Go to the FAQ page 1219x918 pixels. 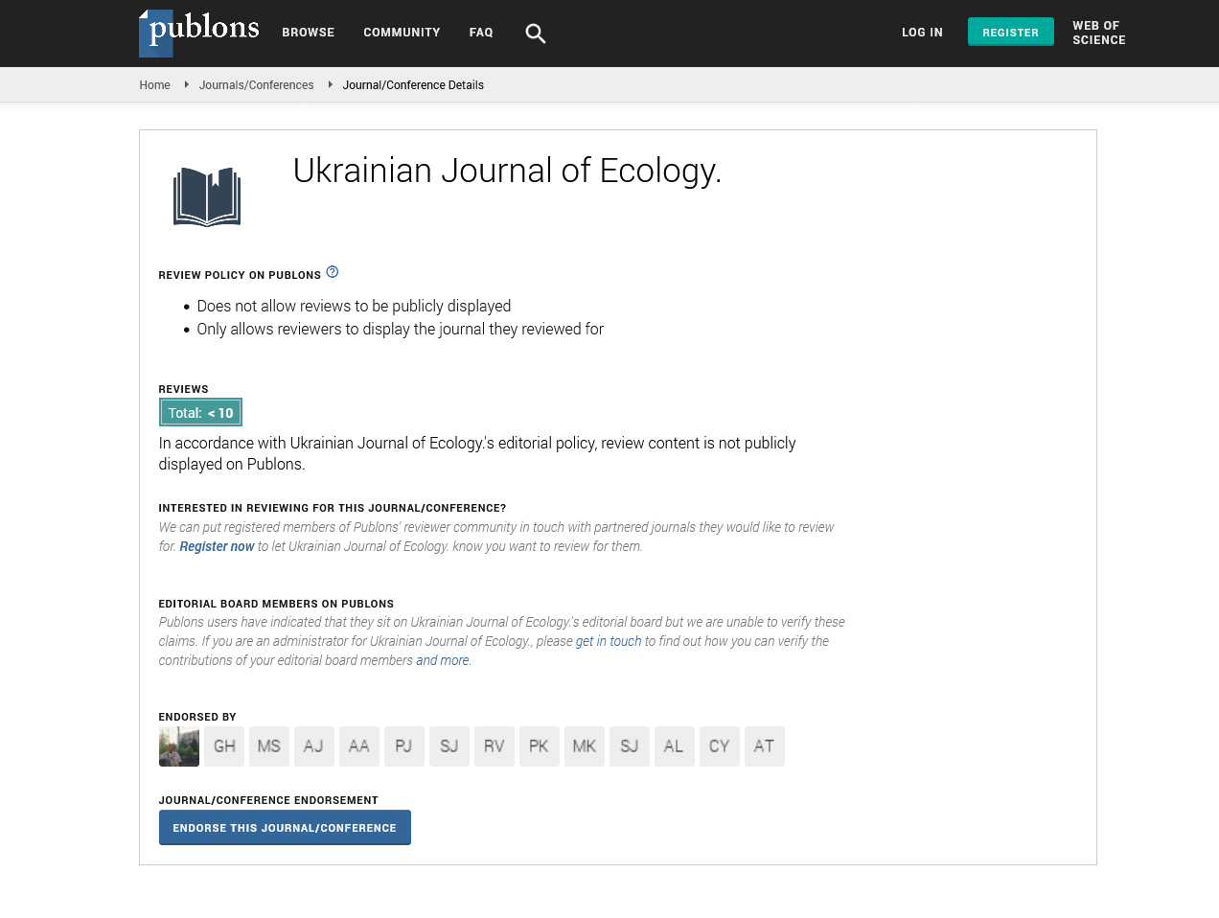tap(481, 33)
